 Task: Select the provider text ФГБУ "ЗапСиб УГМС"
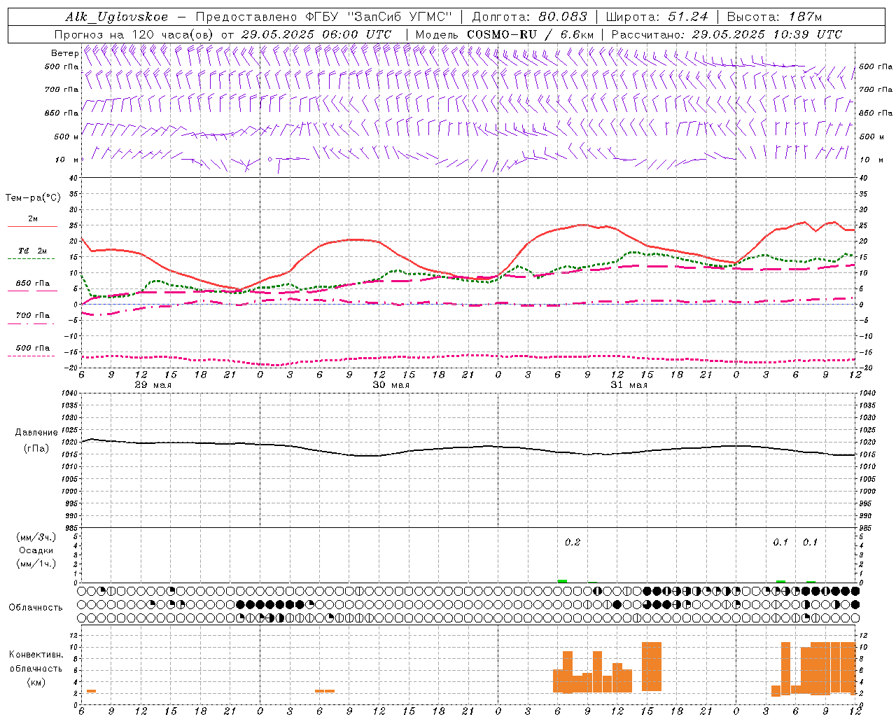379,17
